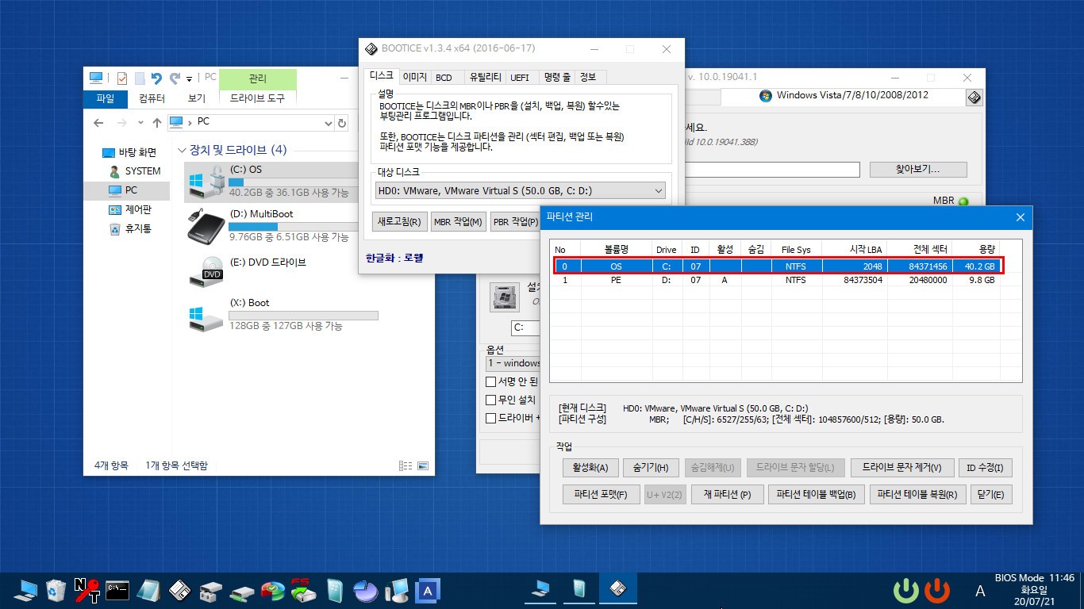
Task: Open the BOOTICE '디스크' tab
Action: coord(381,75)
